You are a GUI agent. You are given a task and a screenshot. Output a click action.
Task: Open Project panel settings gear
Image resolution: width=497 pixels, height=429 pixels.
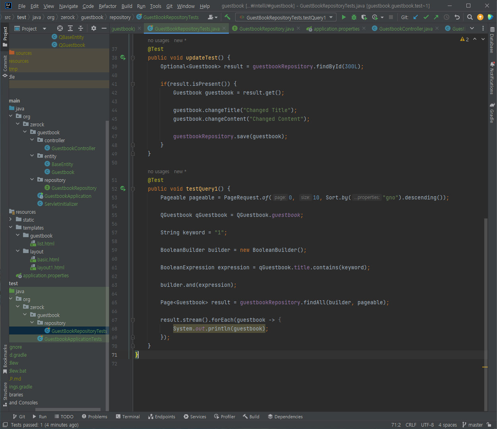(94, 28)
